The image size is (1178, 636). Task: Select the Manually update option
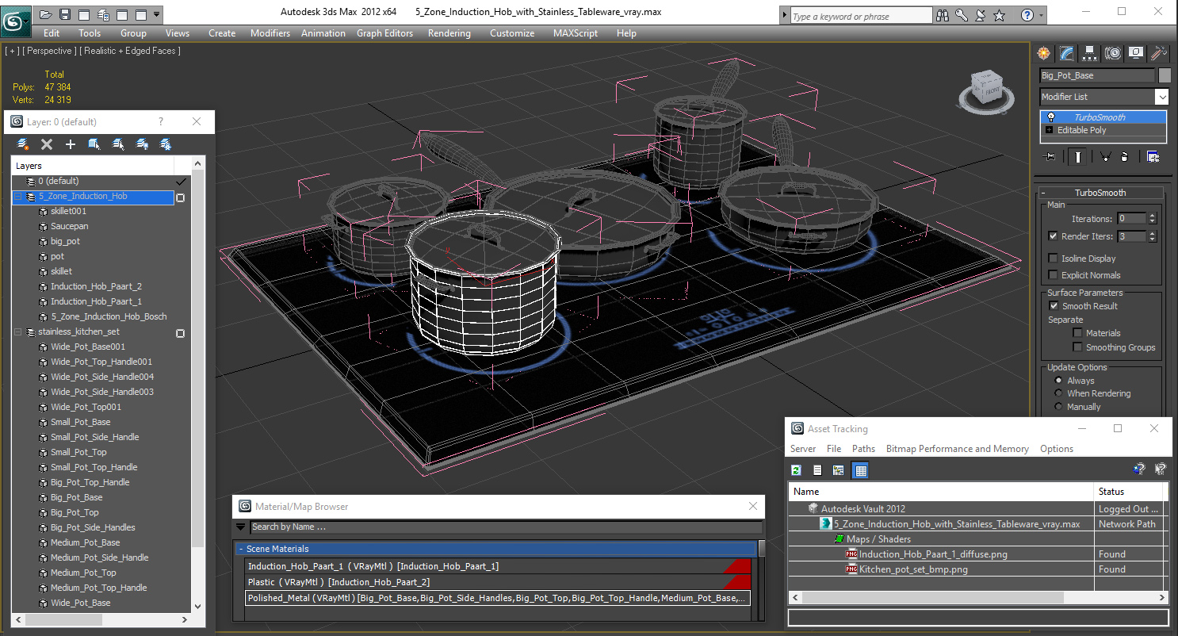tap(1058, 407)
